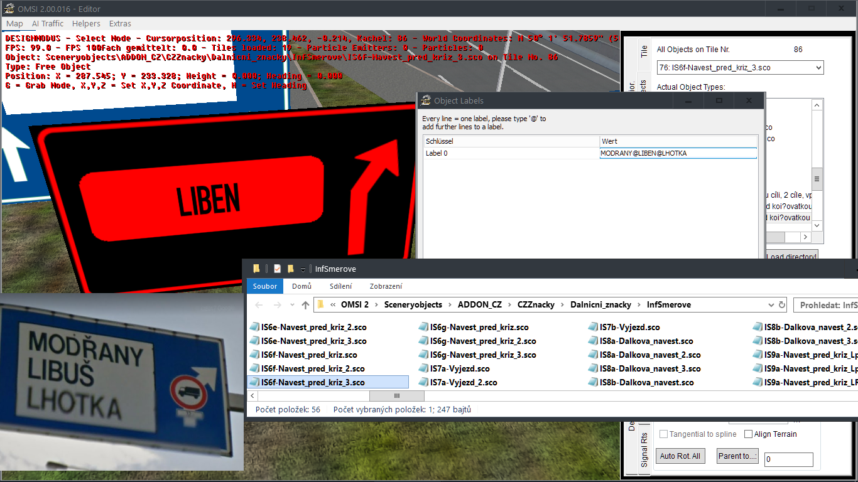The height and width of the screenshot is (482, 858).
Task: Open the quick access toolbar customize dropdown
Action: click(x=303, y=269)
